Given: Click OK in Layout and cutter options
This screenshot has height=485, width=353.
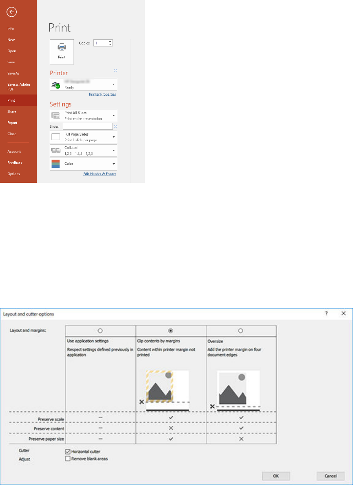Looking at the screenshot, I should point(276,476).
